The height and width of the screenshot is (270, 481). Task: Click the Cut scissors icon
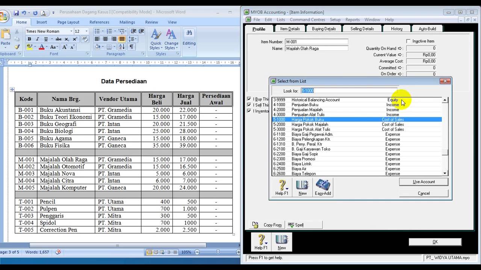(x=17, y=32)
